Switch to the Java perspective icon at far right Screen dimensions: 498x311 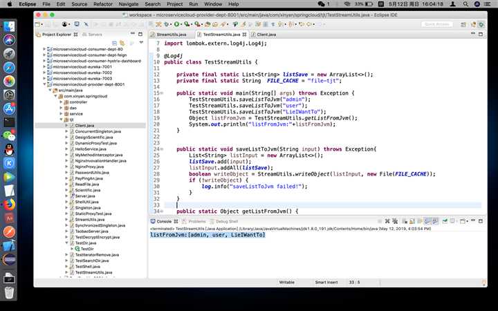click(481, 24)
